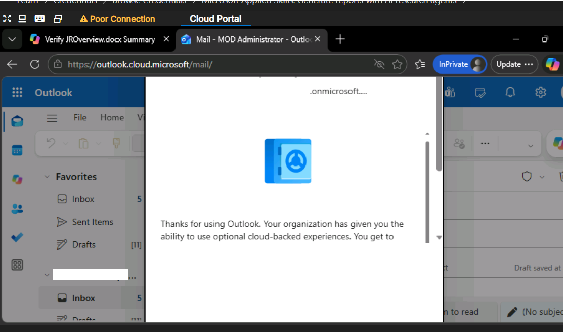Open the Outlook app launcher grid
This screenshot has height=332, width=568.
tap(17, 93)
